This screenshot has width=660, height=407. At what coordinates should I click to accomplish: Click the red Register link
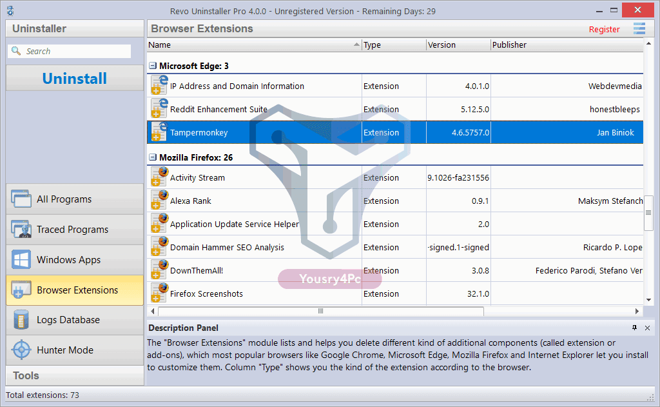click(604, 29)
